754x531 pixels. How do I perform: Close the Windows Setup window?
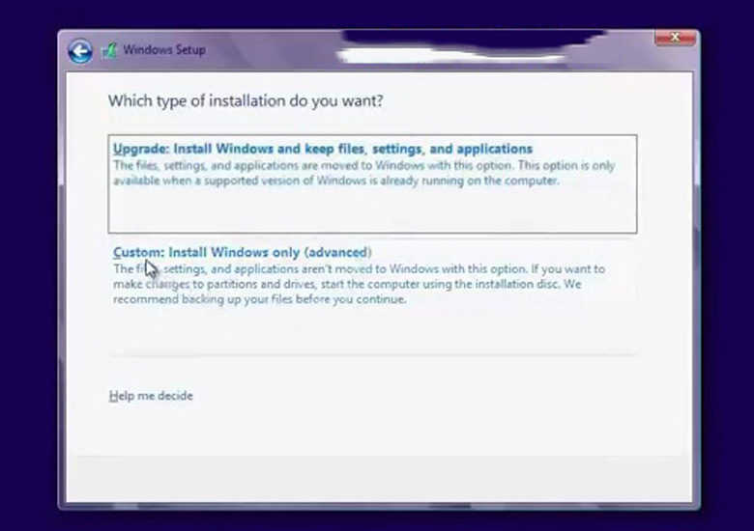675,39
